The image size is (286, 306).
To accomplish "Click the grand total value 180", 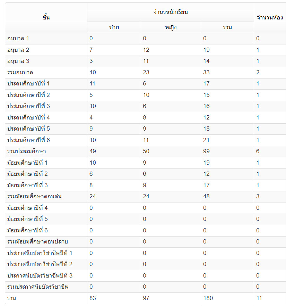I will 208,298.
